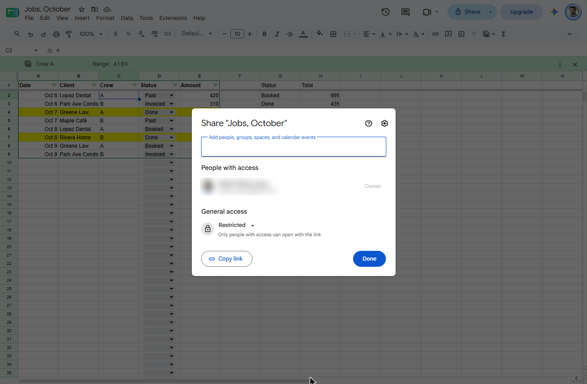Open the borders tool
The width and height of the screenshot is (587, 384).
[x=333, y=34]
